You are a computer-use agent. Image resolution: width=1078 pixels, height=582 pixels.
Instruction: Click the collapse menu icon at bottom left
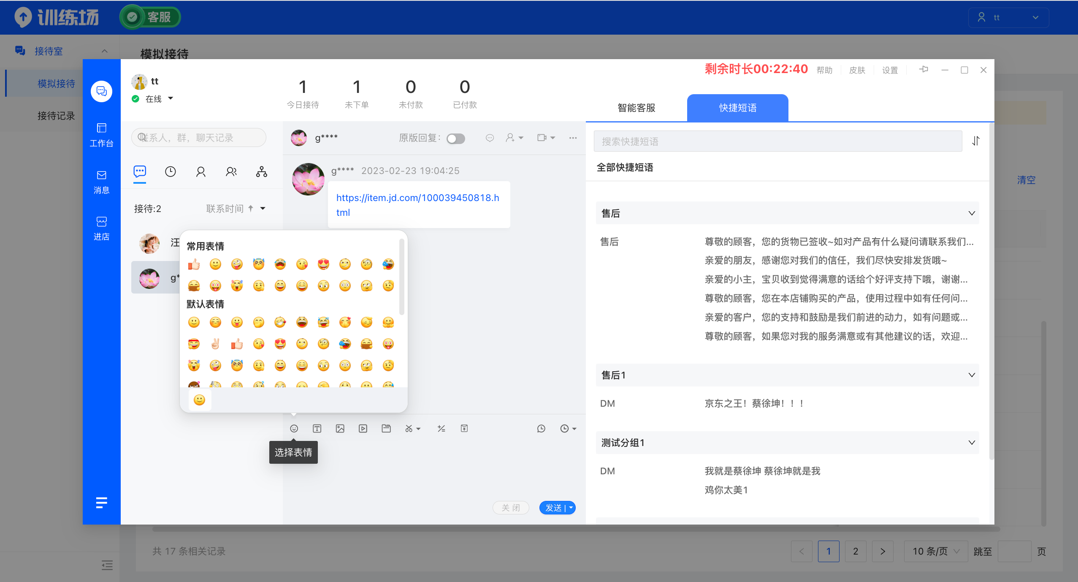(107, 565)
